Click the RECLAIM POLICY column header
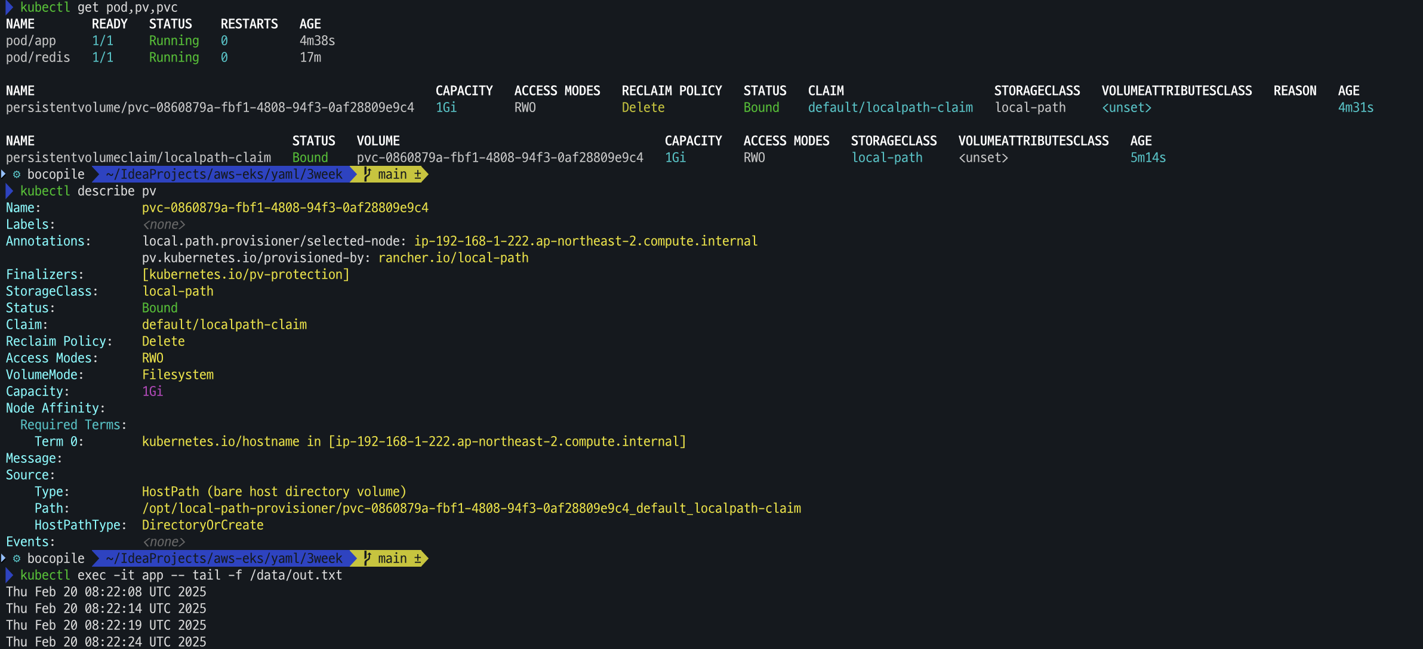 coord(672,91)
